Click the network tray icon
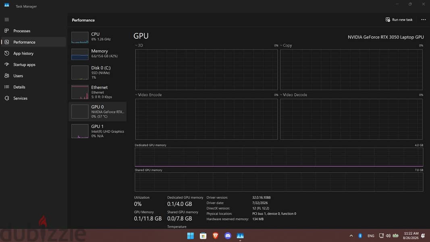Image resolution: width=430 pixels, height=242 pixels. [x=381, y=236]
